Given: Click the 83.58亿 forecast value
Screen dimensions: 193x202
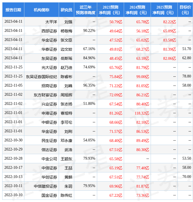Looking at the screenshot, I should [x=169, y=40].
